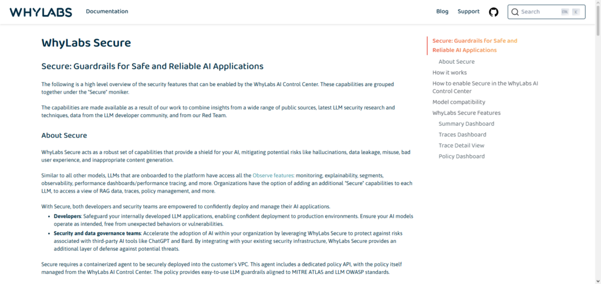The image size is (601, 284).
Task: Jump to 'Secure: Guardrails for Safe and Reliable AI Applications' in sidebar
Action: 474,46
